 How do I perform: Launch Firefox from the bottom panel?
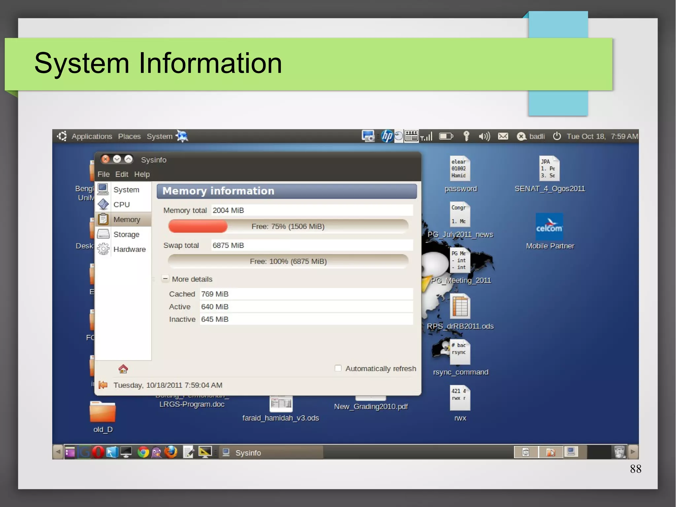(x=171, y=452)
